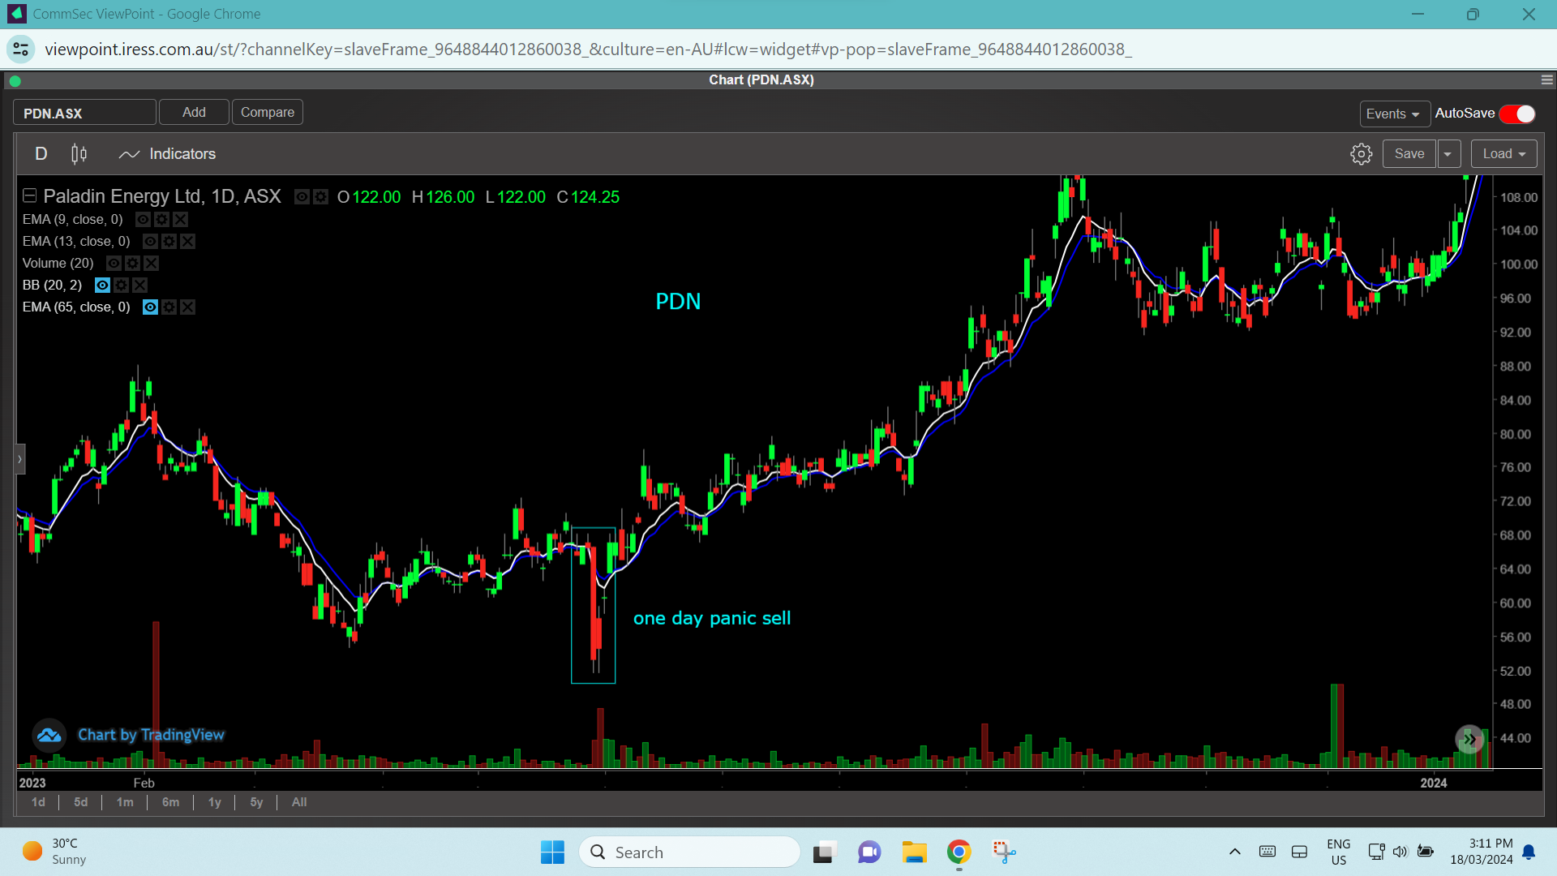The height and width of the screenshot is (876, 1557).
Task: Toggle visibility of EMA (13, close, 0)
Action: point(150,242)
